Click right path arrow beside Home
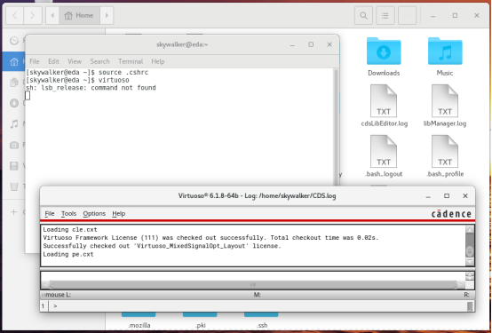The height and width of the screenshot is (333, 492). (107, 15)
